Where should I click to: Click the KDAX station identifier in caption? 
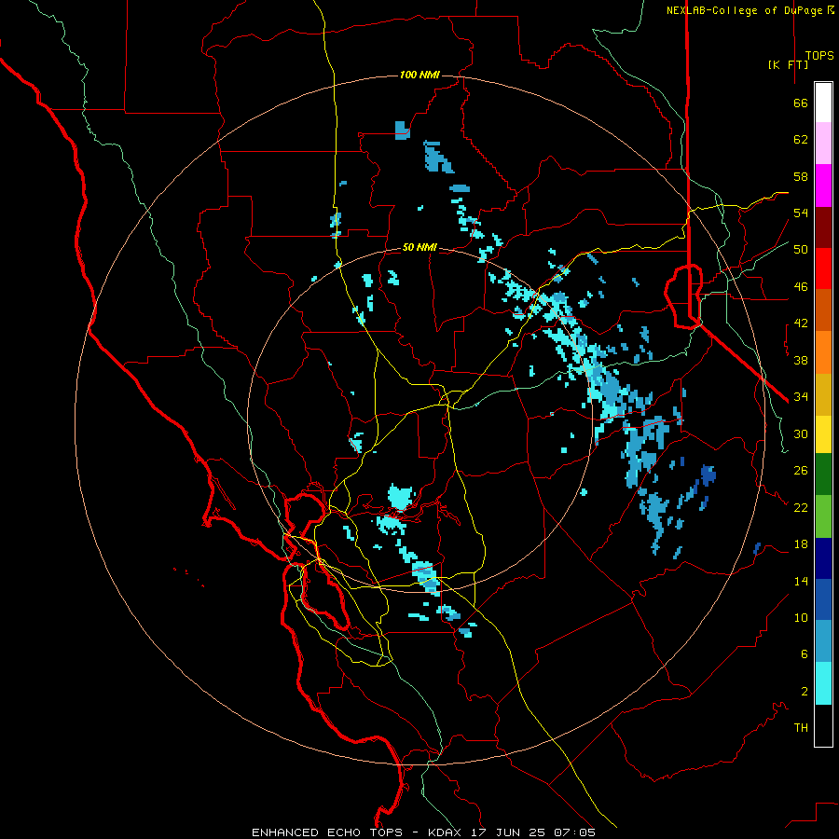[x=447, y=832]
